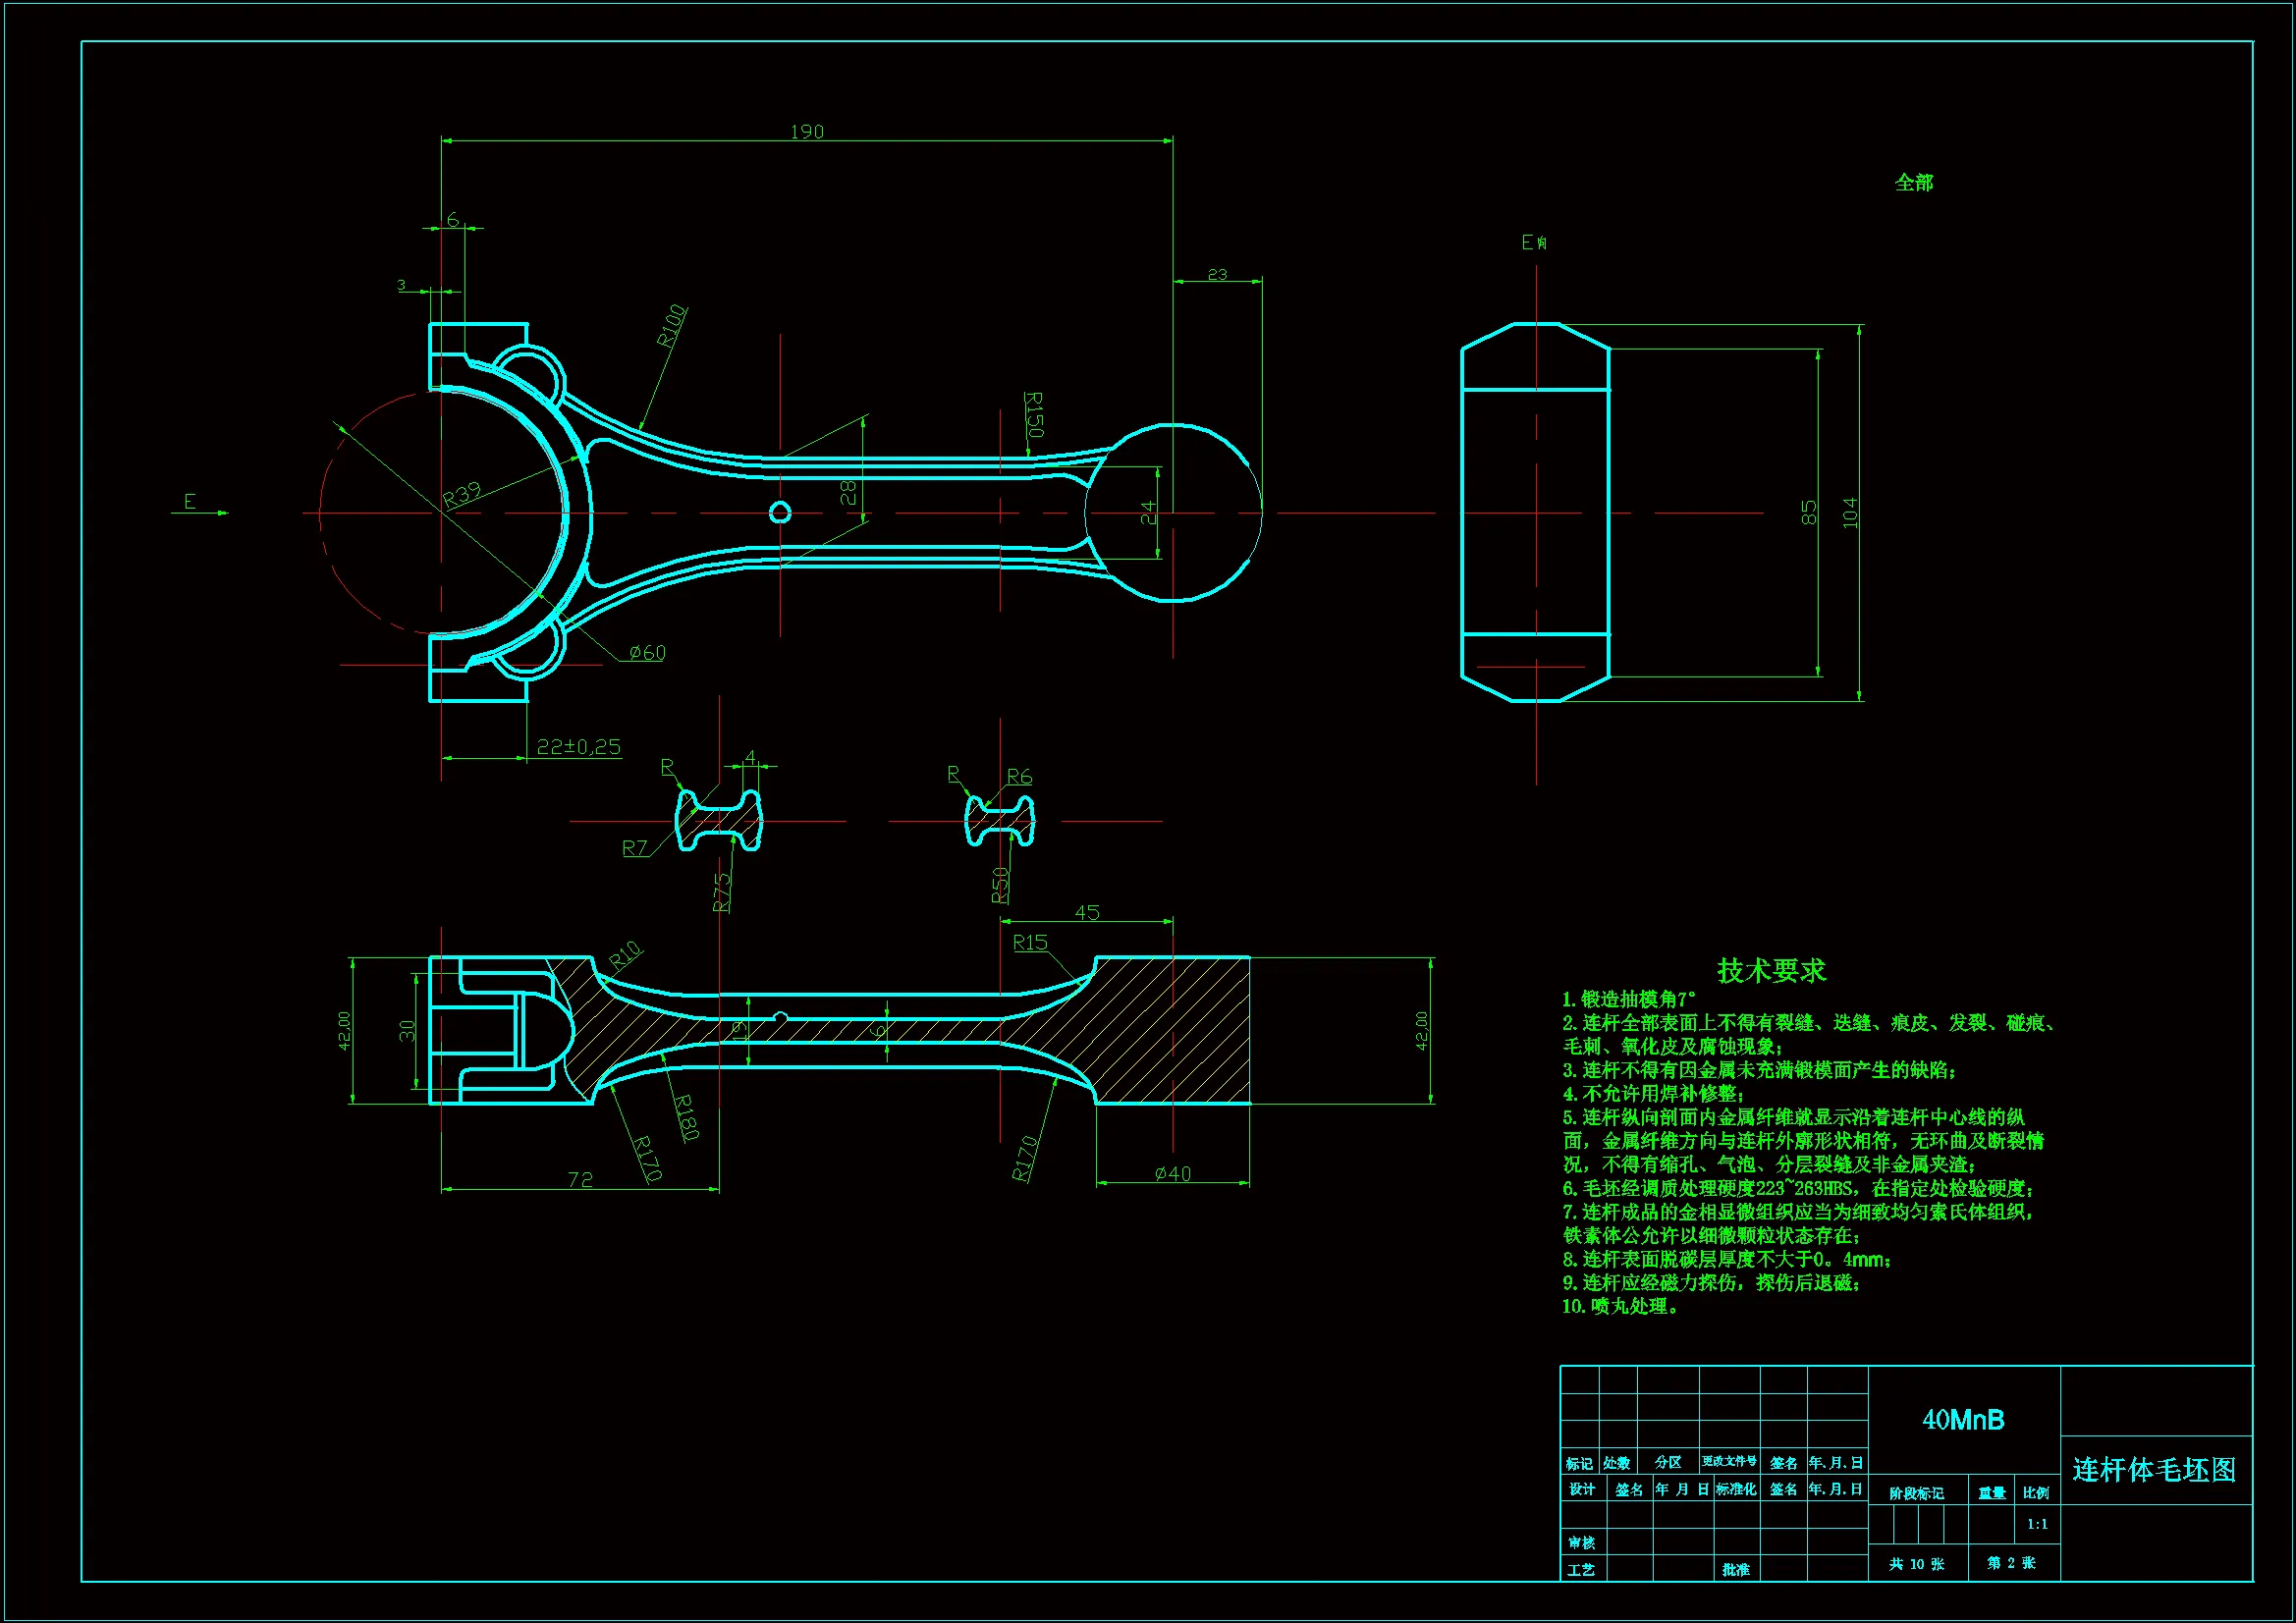The width and height of the screenshot is (2296, 1623).
Task: Select the R75 label near left cross-section
Action: (x=722, y=892)
